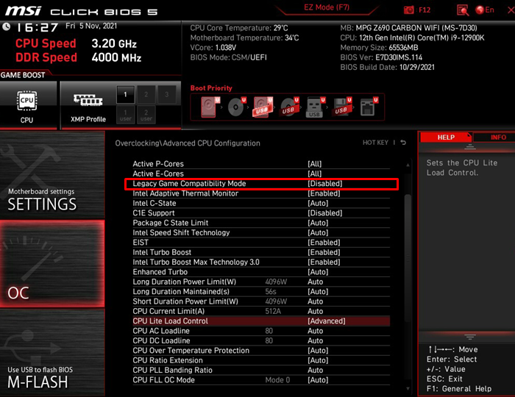Click the HOT KEY button
This screenshot has height=397, width=515.
pos(375,143)
